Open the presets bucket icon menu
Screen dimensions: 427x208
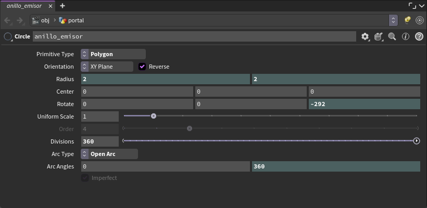tap(378, 36)
